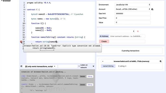This screenshot has width=166, height=93.
Task: Clear the terminal console
Action: point(21,66)
